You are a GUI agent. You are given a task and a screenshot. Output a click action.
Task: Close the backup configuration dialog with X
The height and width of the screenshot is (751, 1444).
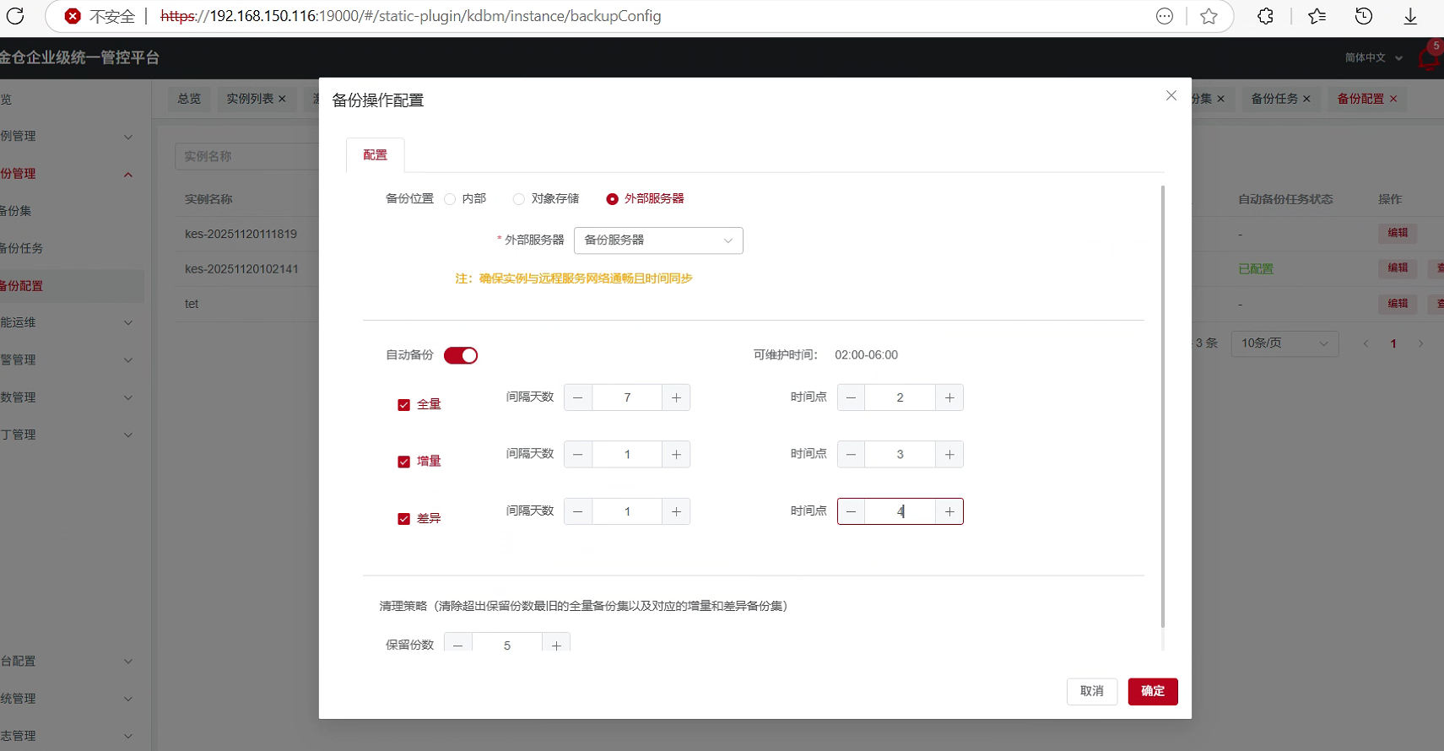coord(1171,96)
